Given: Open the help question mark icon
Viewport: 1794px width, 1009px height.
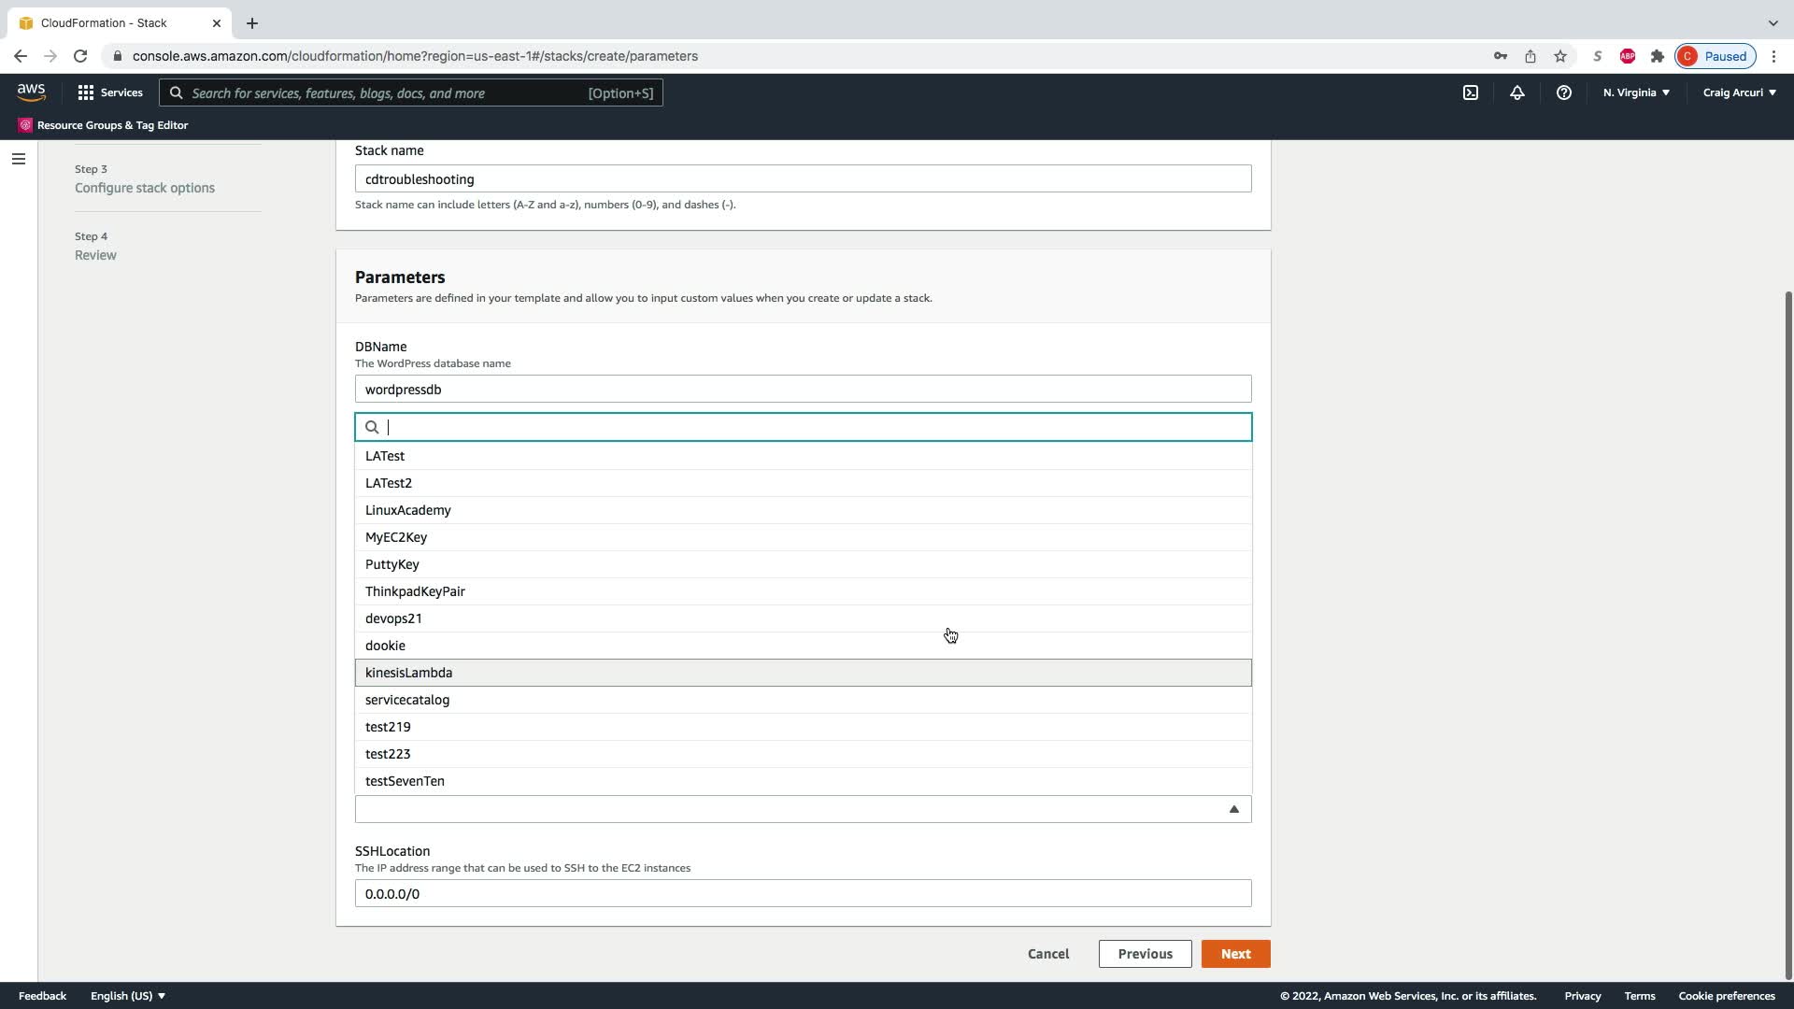Looking at the screenshot, I should click(1563, 92).
